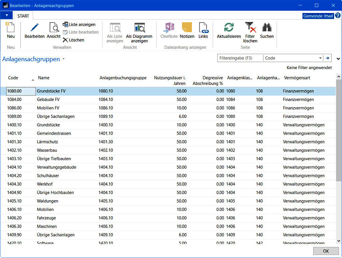Image resolution: width=342 pixels, height=258 pixels.
Task: Click code cell 1409.90
Action: (14, 235)
